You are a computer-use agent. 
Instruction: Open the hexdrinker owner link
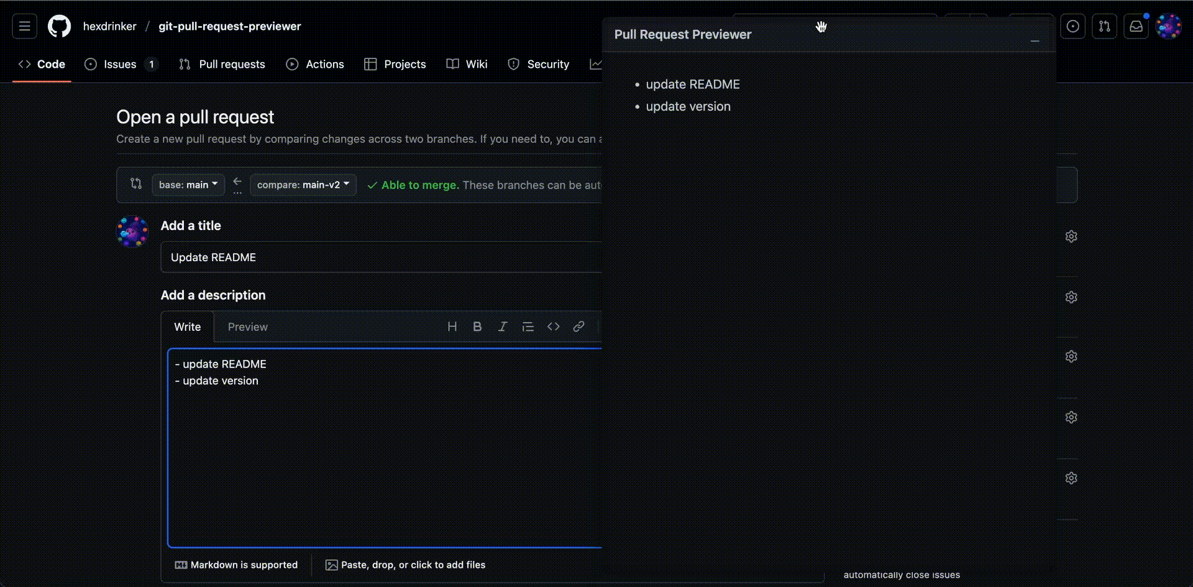[110, 26]
